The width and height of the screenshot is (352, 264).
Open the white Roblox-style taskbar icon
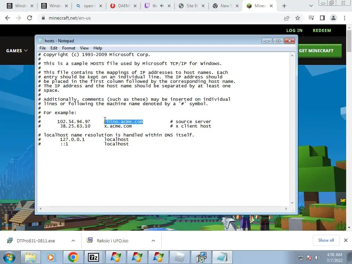[x=180, y=257]
